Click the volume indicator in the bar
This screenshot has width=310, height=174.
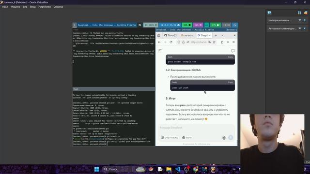[x=151, y=25]
